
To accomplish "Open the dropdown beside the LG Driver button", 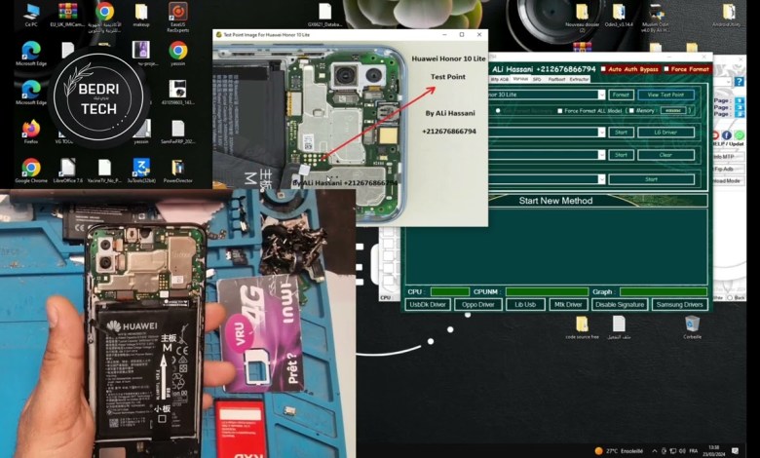I will [601, 132].
